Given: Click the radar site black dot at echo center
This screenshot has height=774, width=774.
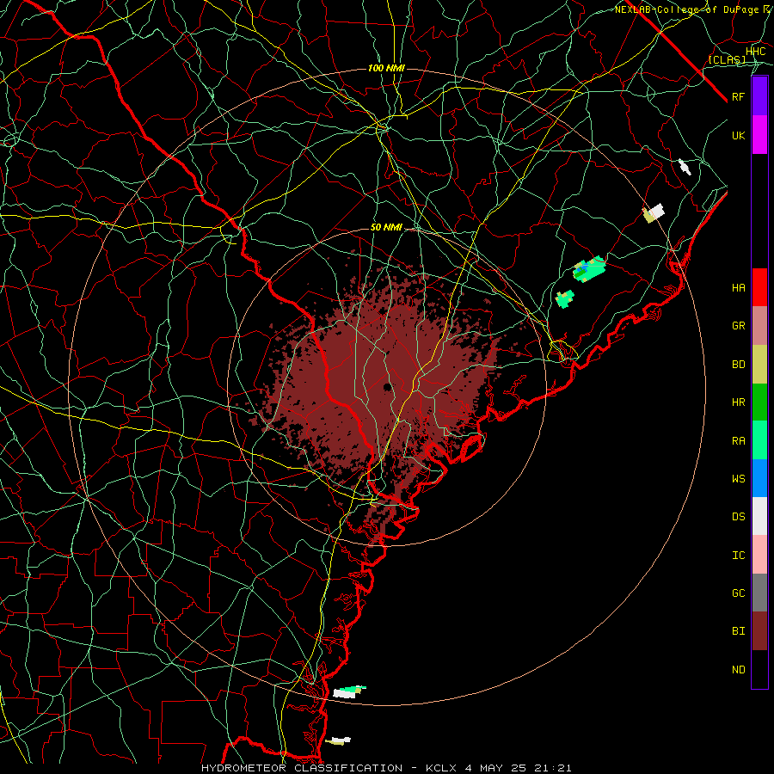Looking at the screenshot, I should [x=388, y=386].
